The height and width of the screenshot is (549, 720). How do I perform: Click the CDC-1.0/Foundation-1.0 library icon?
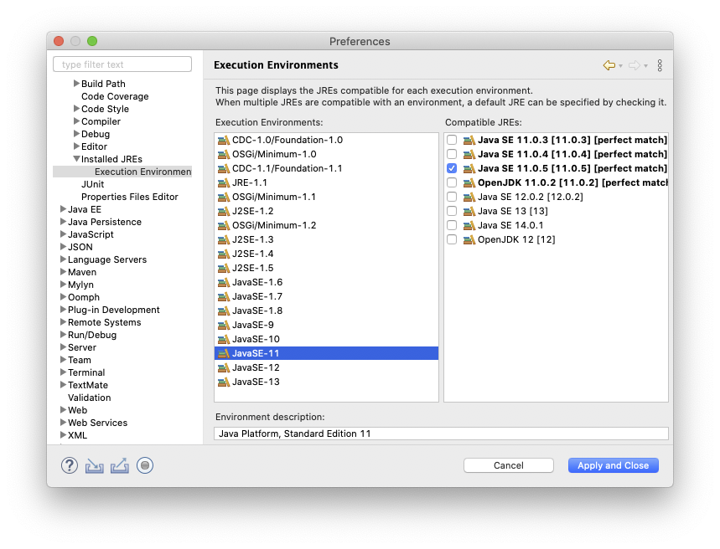pos(224,141)
